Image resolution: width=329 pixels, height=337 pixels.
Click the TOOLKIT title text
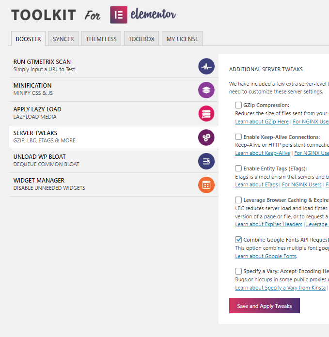[x=44, y=15]
